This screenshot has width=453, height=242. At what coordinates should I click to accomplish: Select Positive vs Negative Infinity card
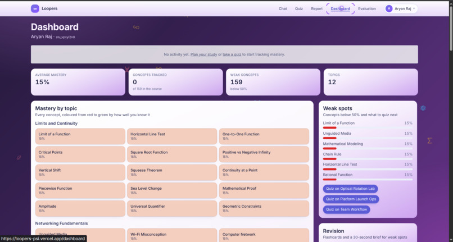(264, 154)
